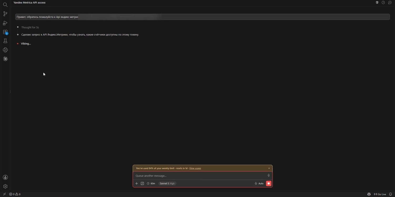Open the Auto mode selector
395x197 pixels.
click(259, 183)
